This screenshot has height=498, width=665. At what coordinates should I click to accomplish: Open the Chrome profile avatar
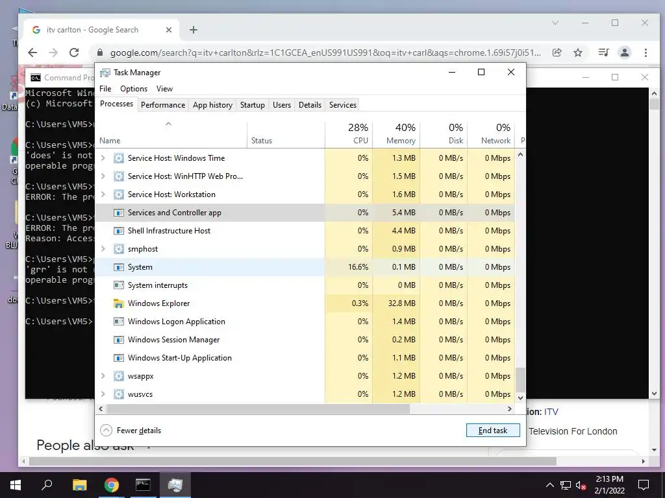[624, 53]
